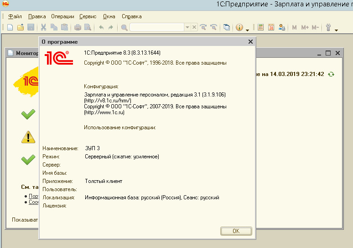Click the http://v8.1c.ru/hrm/ address text
Screen dimensions: 353x248
(x=108, y=101)
